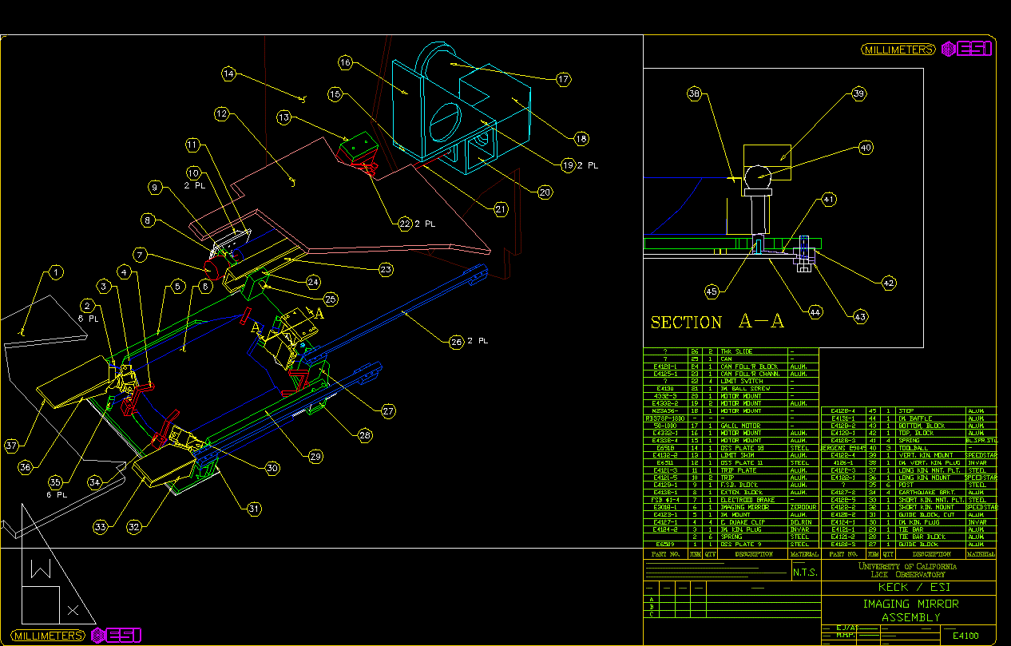Image resolution: width=1011 pixels, height=646 pixels.
Task: Select item balloon 33
Action: [x=101, y=527]
